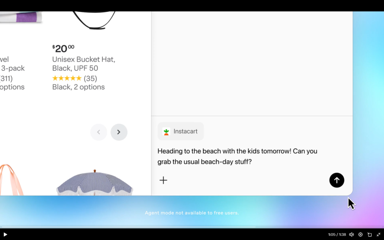384x240 pixels.
Task: Exit fullscreen with the shrink arrows icon
Action: [x=378, y=234]
